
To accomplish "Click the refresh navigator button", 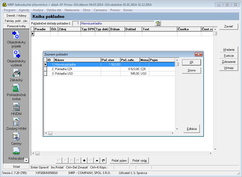I will point(103,160).
